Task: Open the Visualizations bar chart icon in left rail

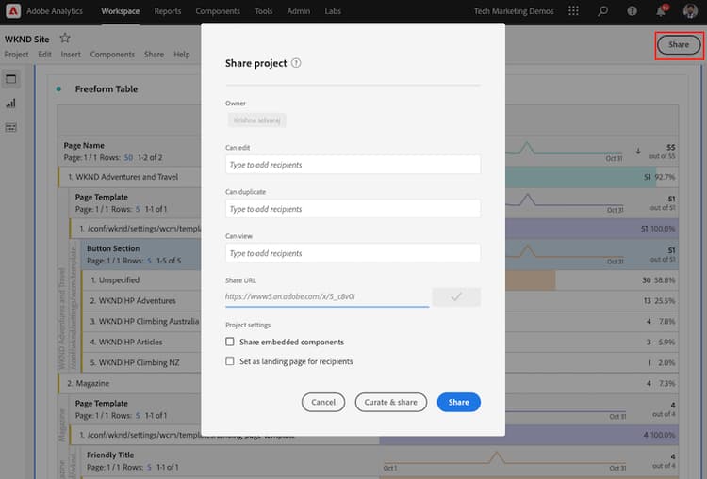Action: 10,104
